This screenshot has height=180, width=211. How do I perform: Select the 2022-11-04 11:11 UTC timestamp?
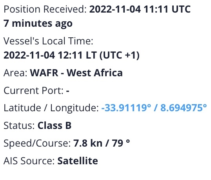(140, 9)
